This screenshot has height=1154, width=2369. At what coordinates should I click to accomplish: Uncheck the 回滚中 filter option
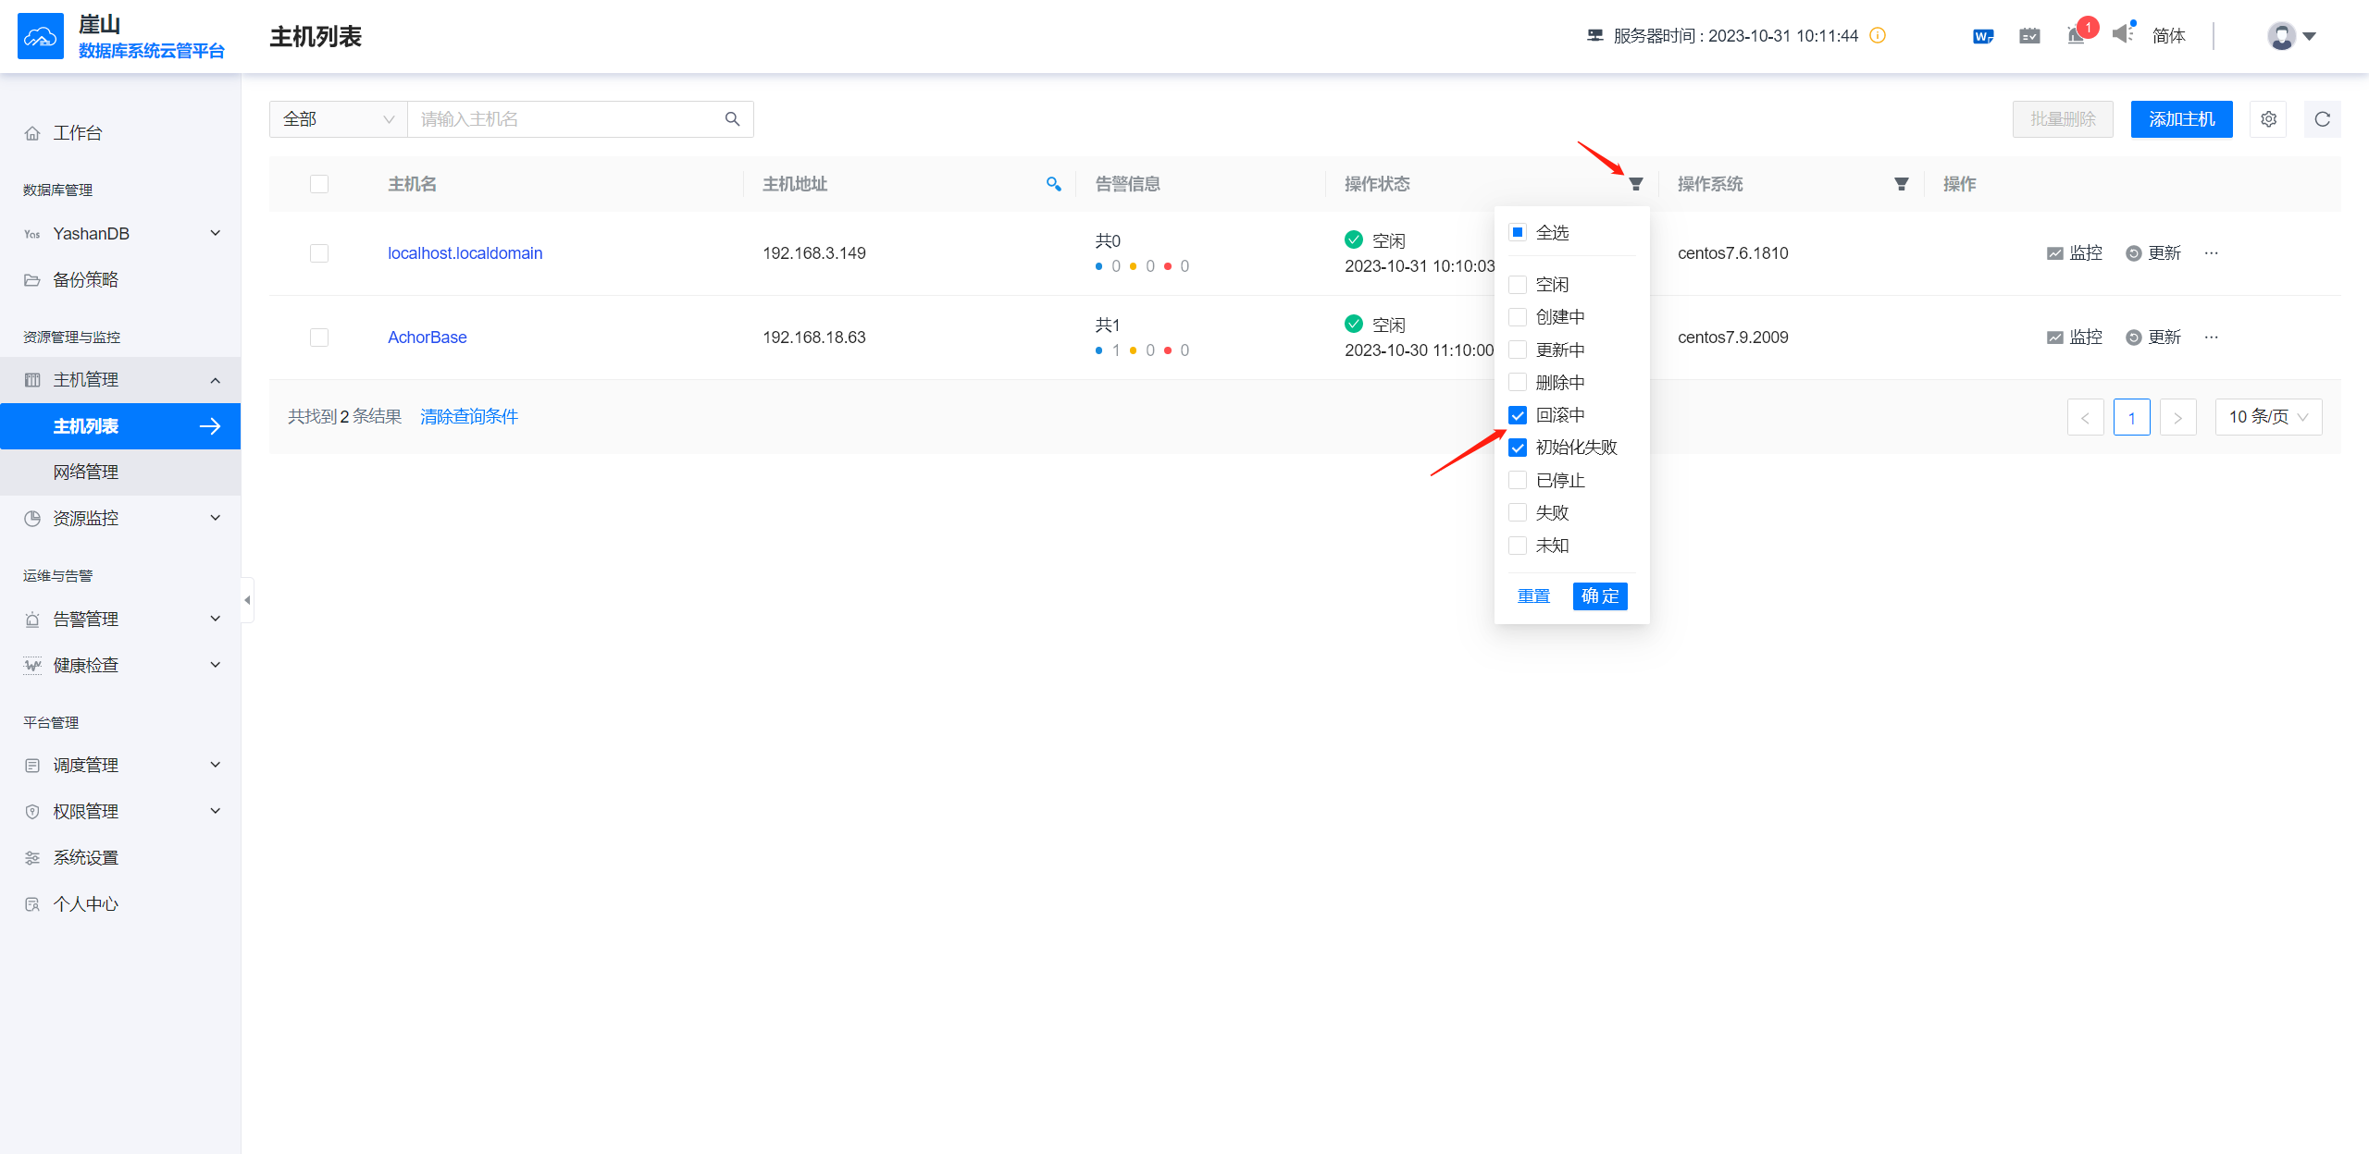click(x=1518, y=415)
